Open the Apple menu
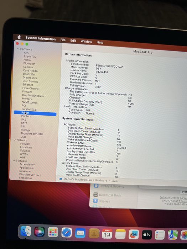 click(x=19, y=37)
